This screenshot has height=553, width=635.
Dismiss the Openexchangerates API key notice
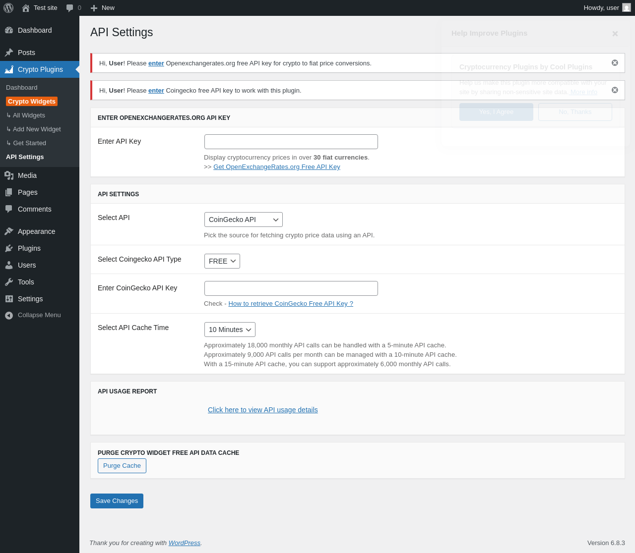click(x=615, y=63)
